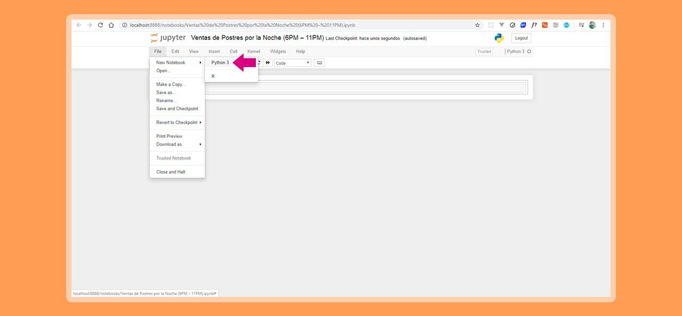The image size is (682, 316).
Task: Expand the Revert to Checkpoint submenu
Action: [178, 123]
